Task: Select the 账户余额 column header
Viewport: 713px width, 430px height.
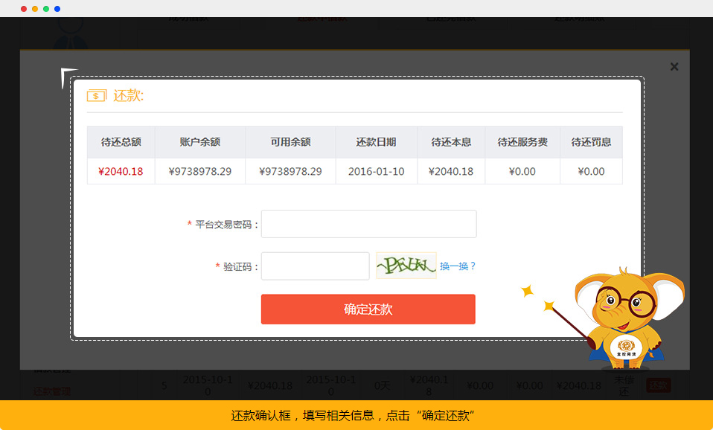Action: click(200, 142)
